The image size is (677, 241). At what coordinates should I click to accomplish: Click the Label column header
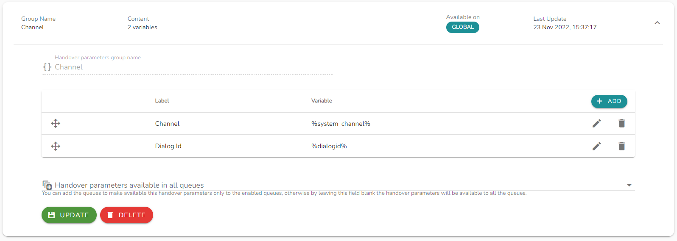pyautogui.click(x=162, y=101)
